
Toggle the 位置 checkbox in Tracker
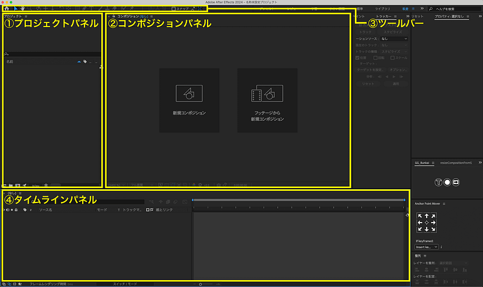pos(358,58)
